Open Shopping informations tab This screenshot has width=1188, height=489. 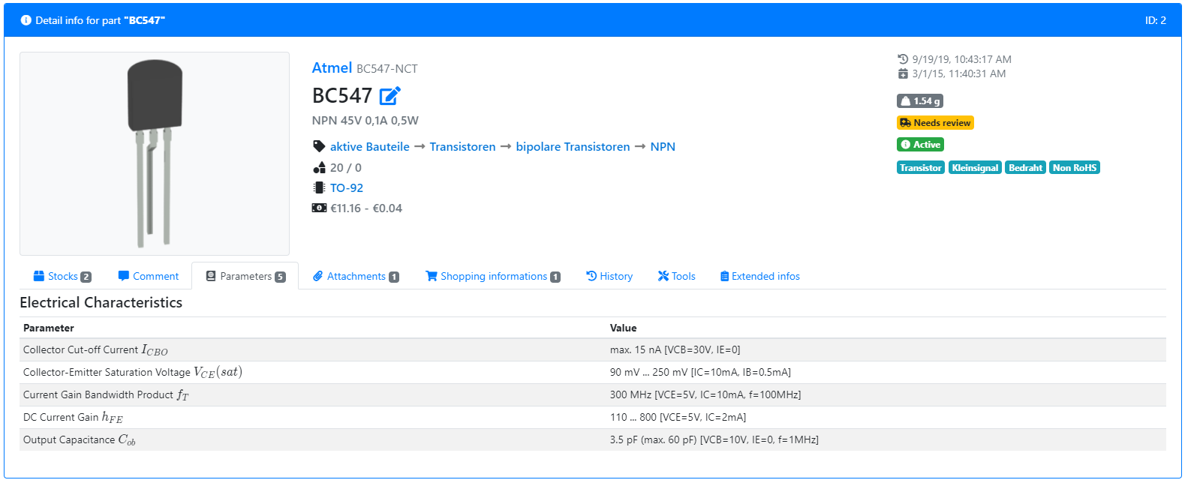click(x=493, y=276)
